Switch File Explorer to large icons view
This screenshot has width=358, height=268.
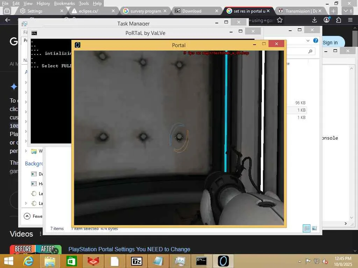[x=314, y=228]
